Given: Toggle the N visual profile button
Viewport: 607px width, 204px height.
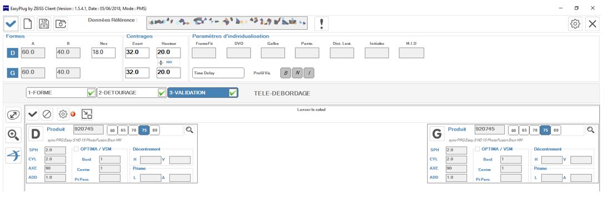Looking at the screenshot, I should click(297, 73).
